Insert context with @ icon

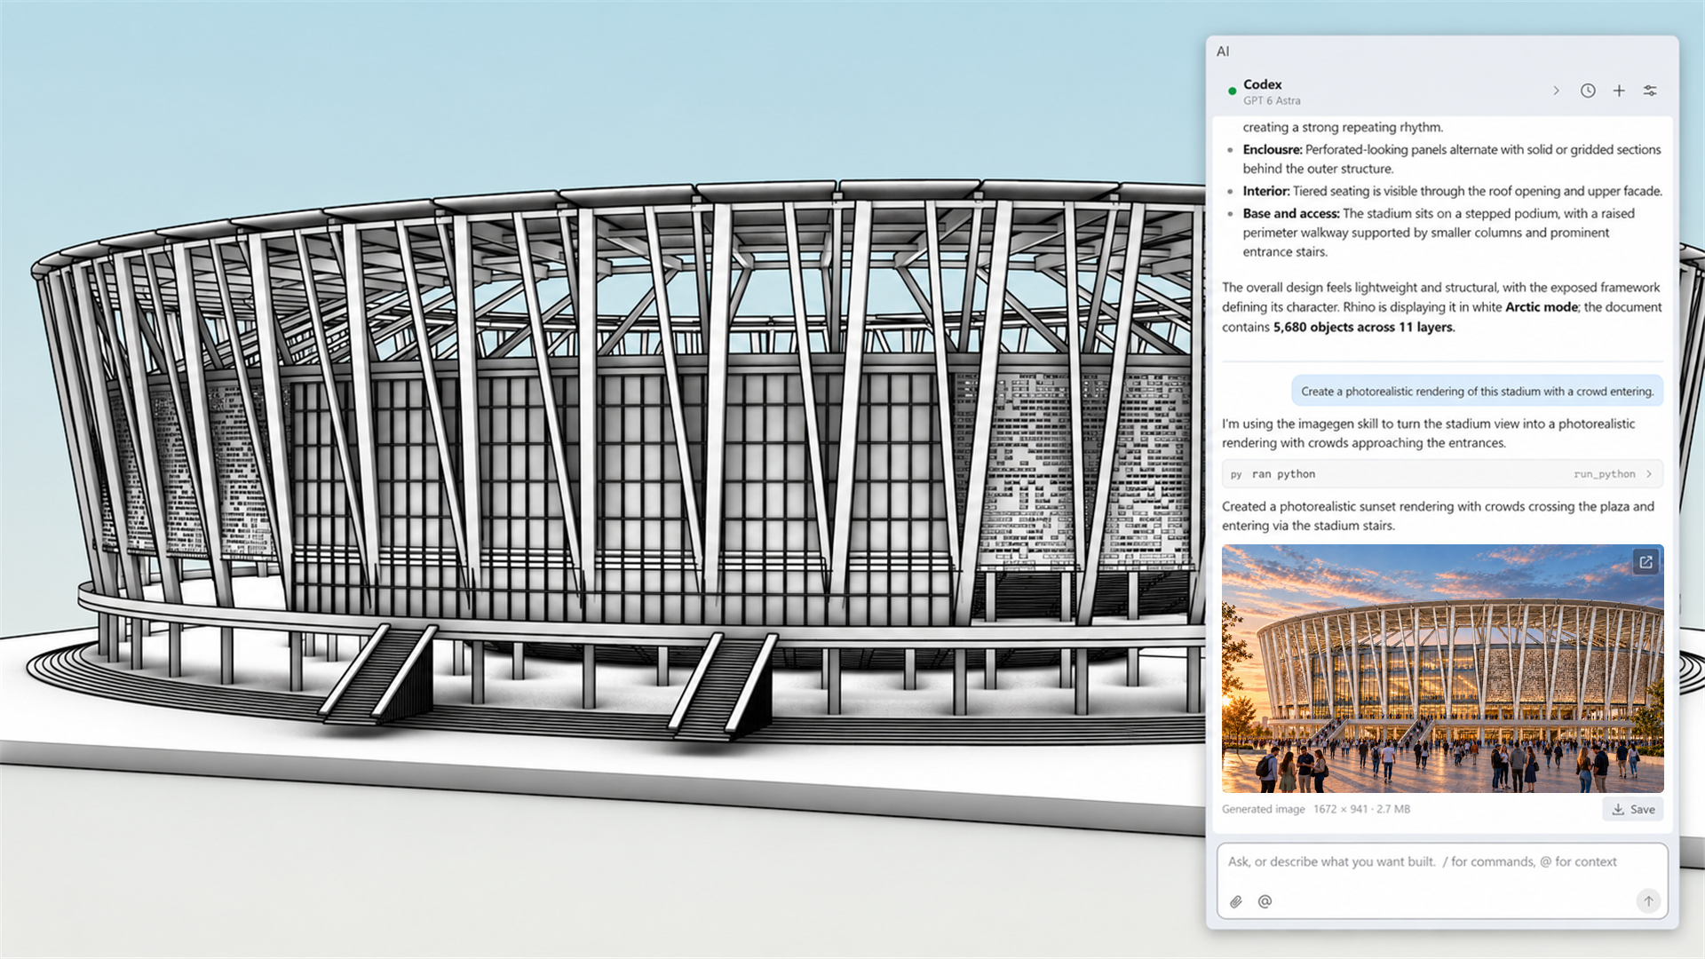tap(1265, 901)
